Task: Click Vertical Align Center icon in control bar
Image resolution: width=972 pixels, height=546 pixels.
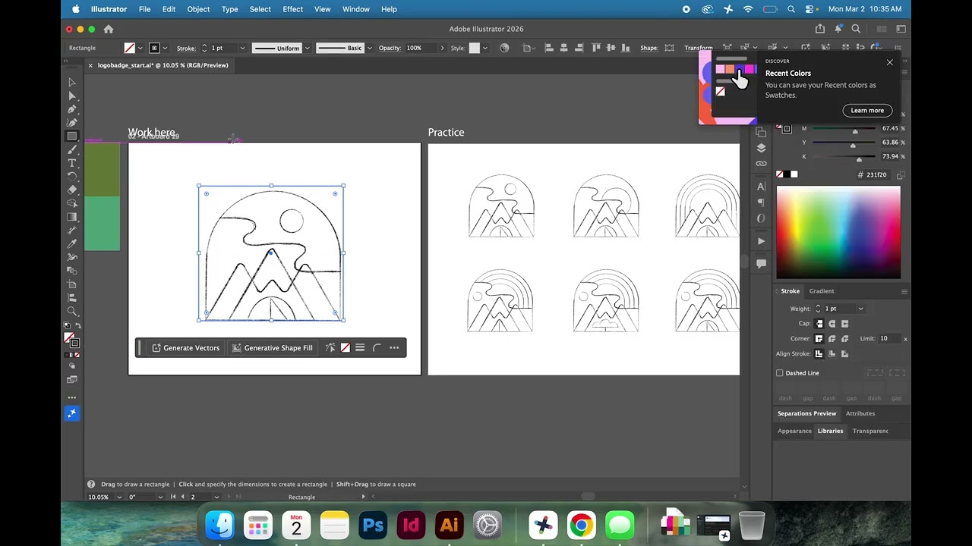Action: point(612,48)
